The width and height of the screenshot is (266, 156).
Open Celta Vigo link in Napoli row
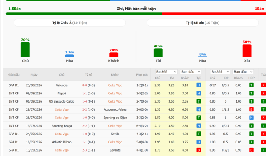[115, 93]
